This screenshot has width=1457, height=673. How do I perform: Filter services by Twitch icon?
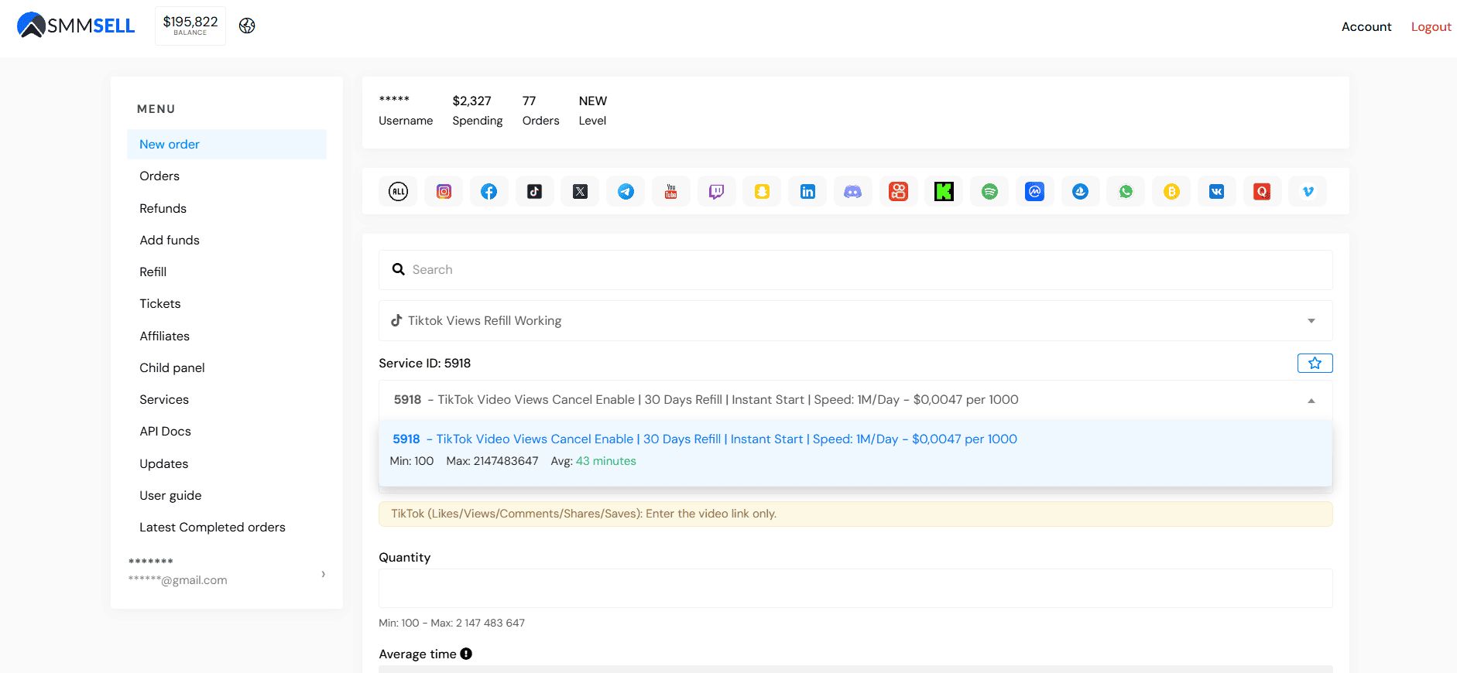pyautogui.click(x=717, y=191)
